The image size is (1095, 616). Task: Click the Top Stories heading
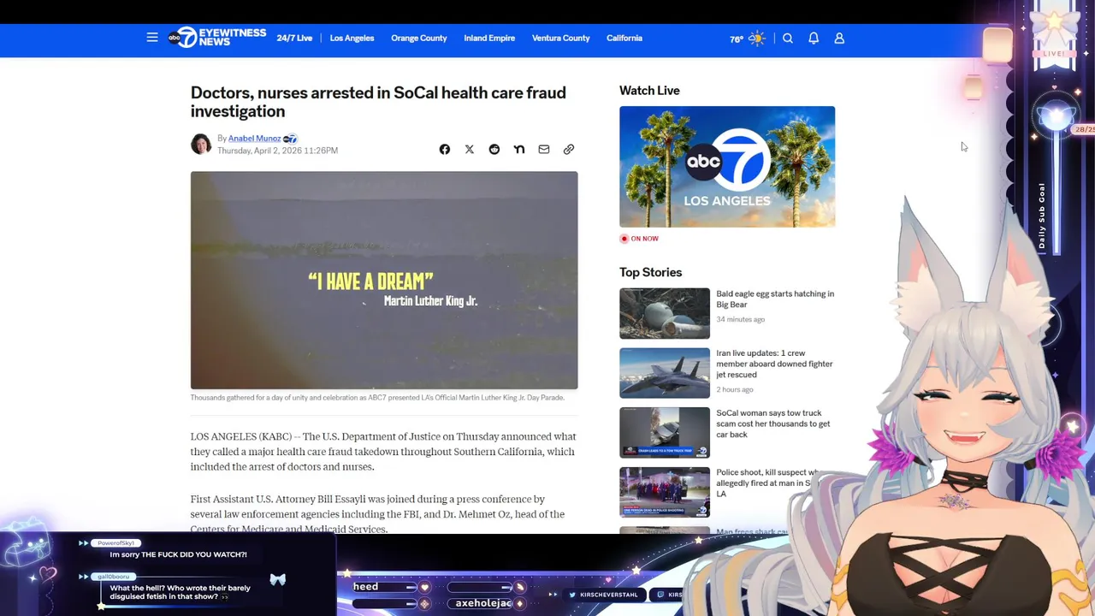(650, 272)
